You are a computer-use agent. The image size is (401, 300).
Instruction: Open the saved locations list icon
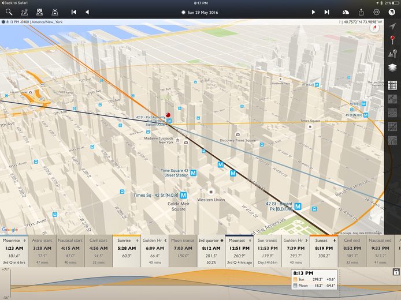click(x=24, y=12)
